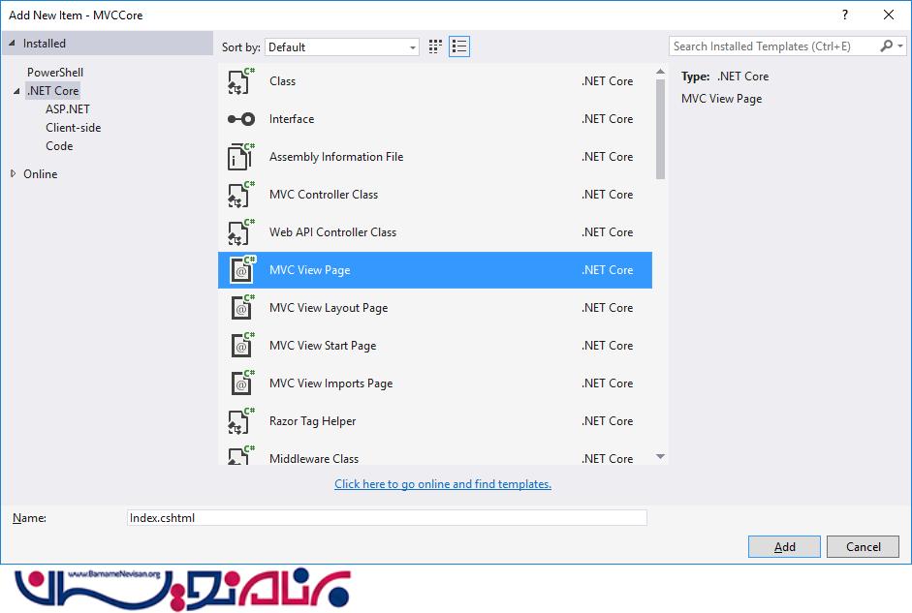Select the MVC Controller Class icon
The image size is (912, 613).
tap(240, 195)
